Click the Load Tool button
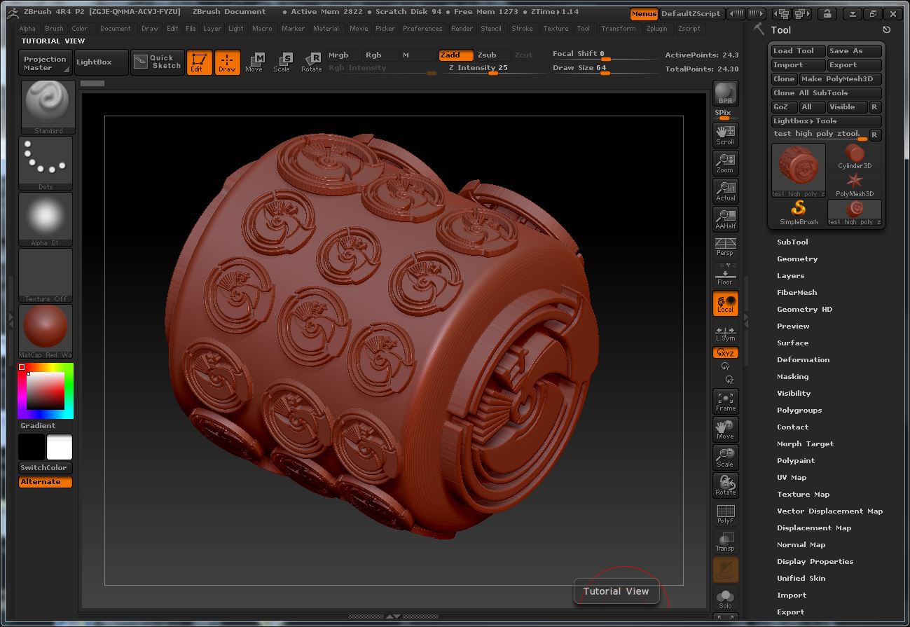 pyautogui.click(x=797, y=50)
